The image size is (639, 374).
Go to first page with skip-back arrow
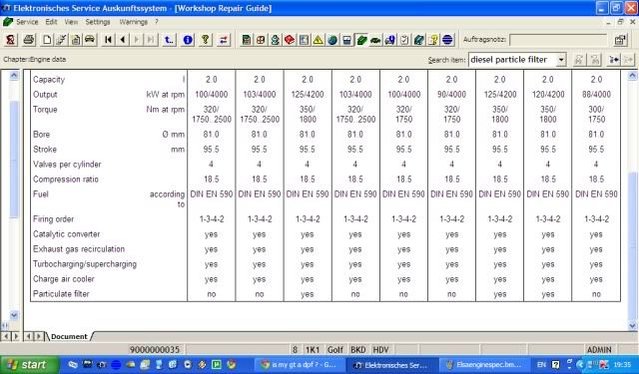108,40
